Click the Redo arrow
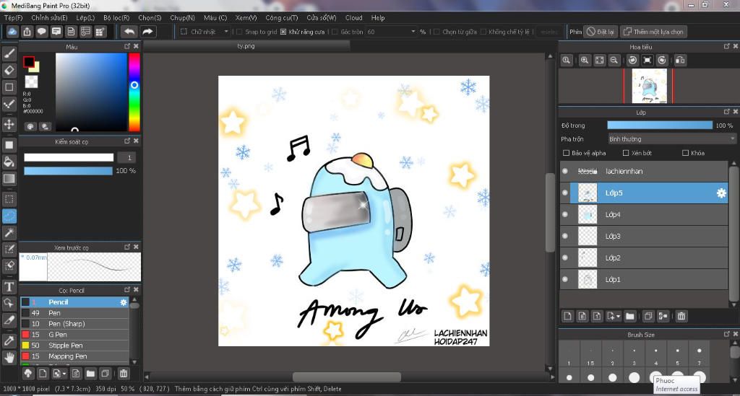The image size is (740, 396). pyautogui.click(x=147, y=32)
